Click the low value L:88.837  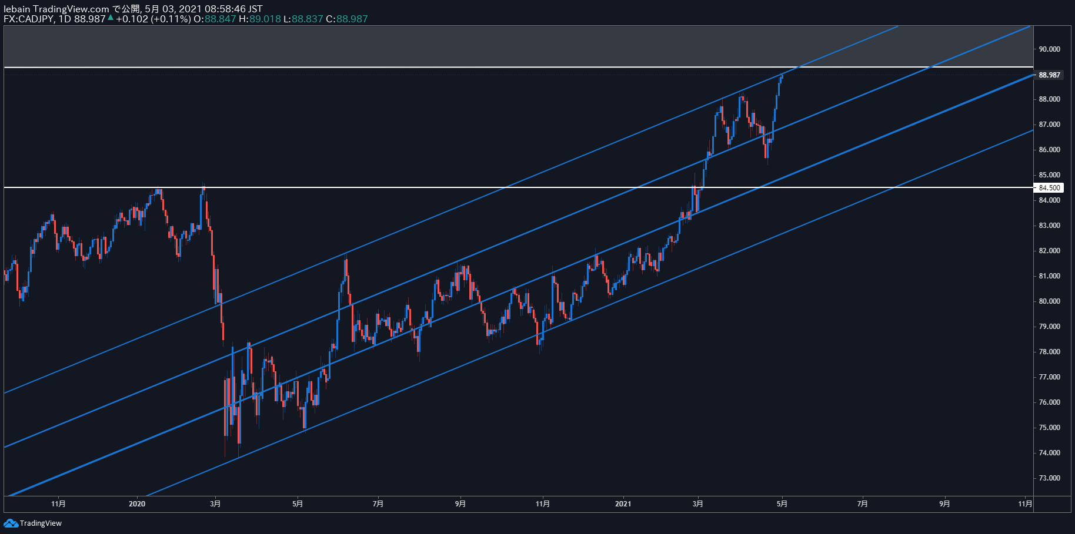pyautogui.click(x=303, y=19)
